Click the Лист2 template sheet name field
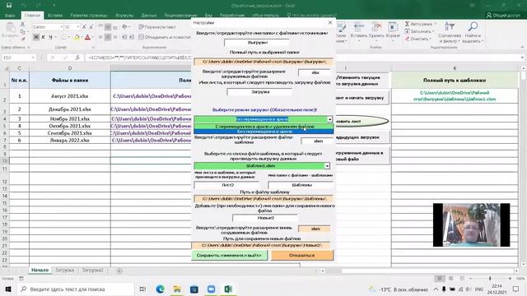This screenshot has height=296, width=527. point(227,185)
